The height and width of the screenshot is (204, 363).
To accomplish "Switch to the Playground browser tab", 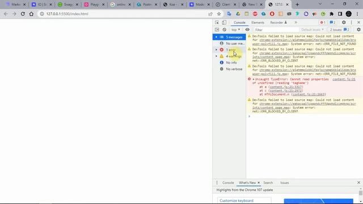I will coord(95,5).
